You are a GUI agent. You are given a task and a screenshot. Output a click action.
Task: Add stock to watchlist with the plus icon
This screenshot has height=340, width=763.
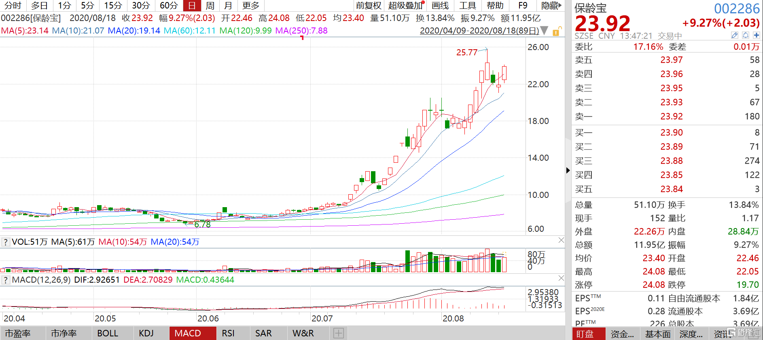pos(756,36)
